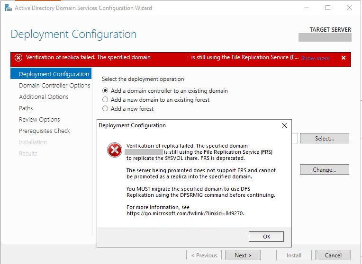Click the Show more link in banner
Screen dimensions: 362x264
(315, 58)
